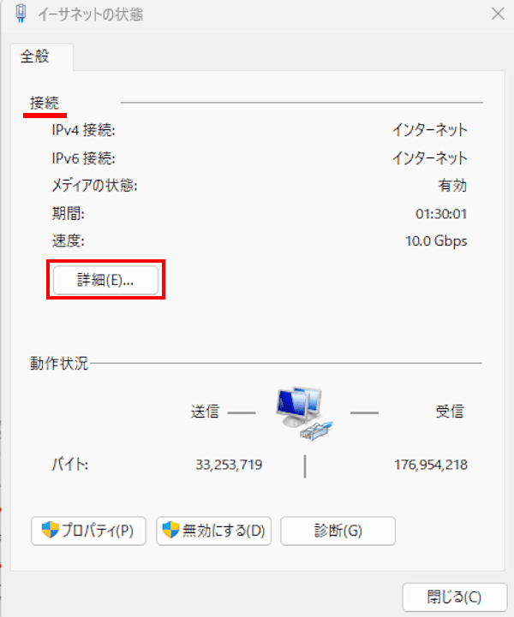Click the インターネット value for IPv6
The width and height of the screenshot is (514, 617).
click(x=430, y=158)
